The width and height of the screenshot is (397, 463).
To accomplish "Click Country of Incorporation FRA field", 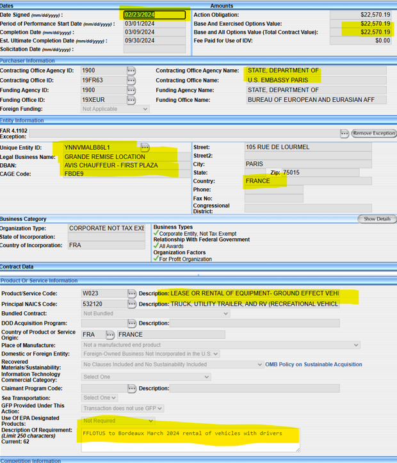I will click(106, 245).
